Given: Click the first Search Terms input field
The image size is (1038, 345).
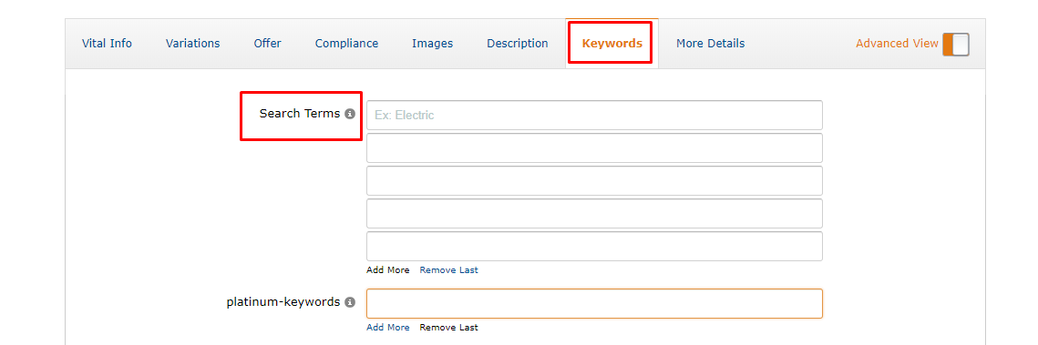Looking at the screenshot, I should [594, 115].
